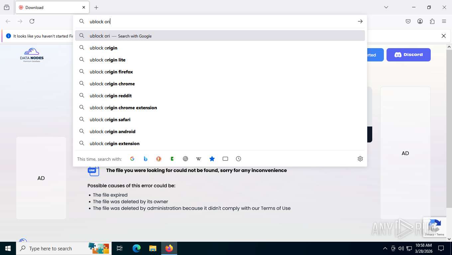Open the taskbar clock and date

pos(423,248)
